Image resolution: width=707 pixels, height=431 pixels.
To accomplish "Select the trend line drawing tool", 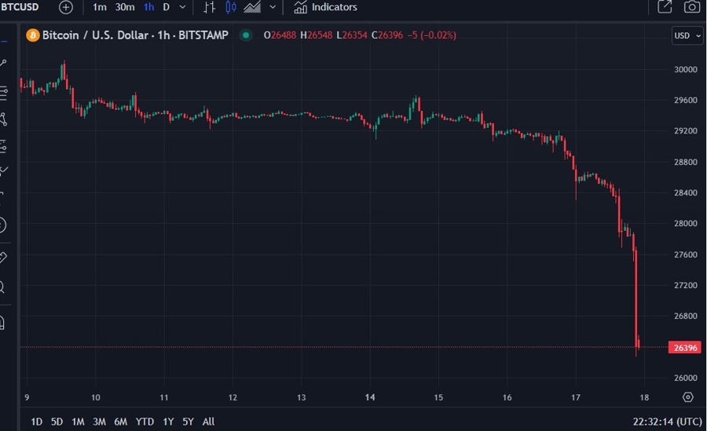I will tap(2, 64).
